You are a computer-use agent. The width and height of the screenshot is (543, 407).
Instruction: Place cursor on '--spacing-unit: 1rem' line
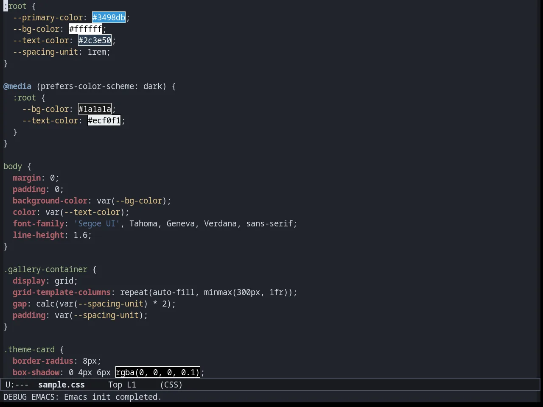[62, 52]
